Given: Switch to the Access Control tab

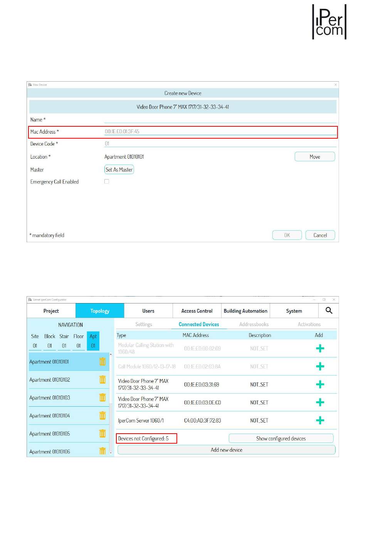Looking at the screenshot, I should pos(197,311).
